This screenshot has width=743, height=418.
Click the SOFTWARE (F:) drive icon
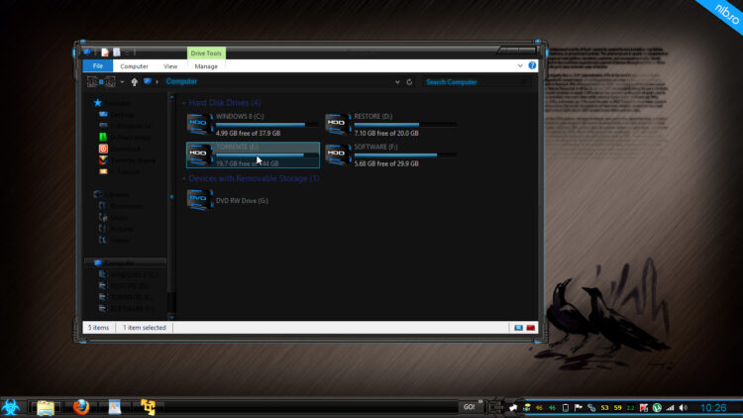click(339, 154)
